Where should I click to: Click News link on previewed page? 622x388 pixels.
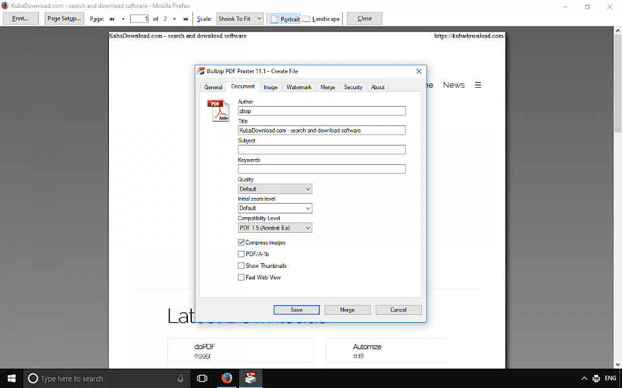[454, 85]
